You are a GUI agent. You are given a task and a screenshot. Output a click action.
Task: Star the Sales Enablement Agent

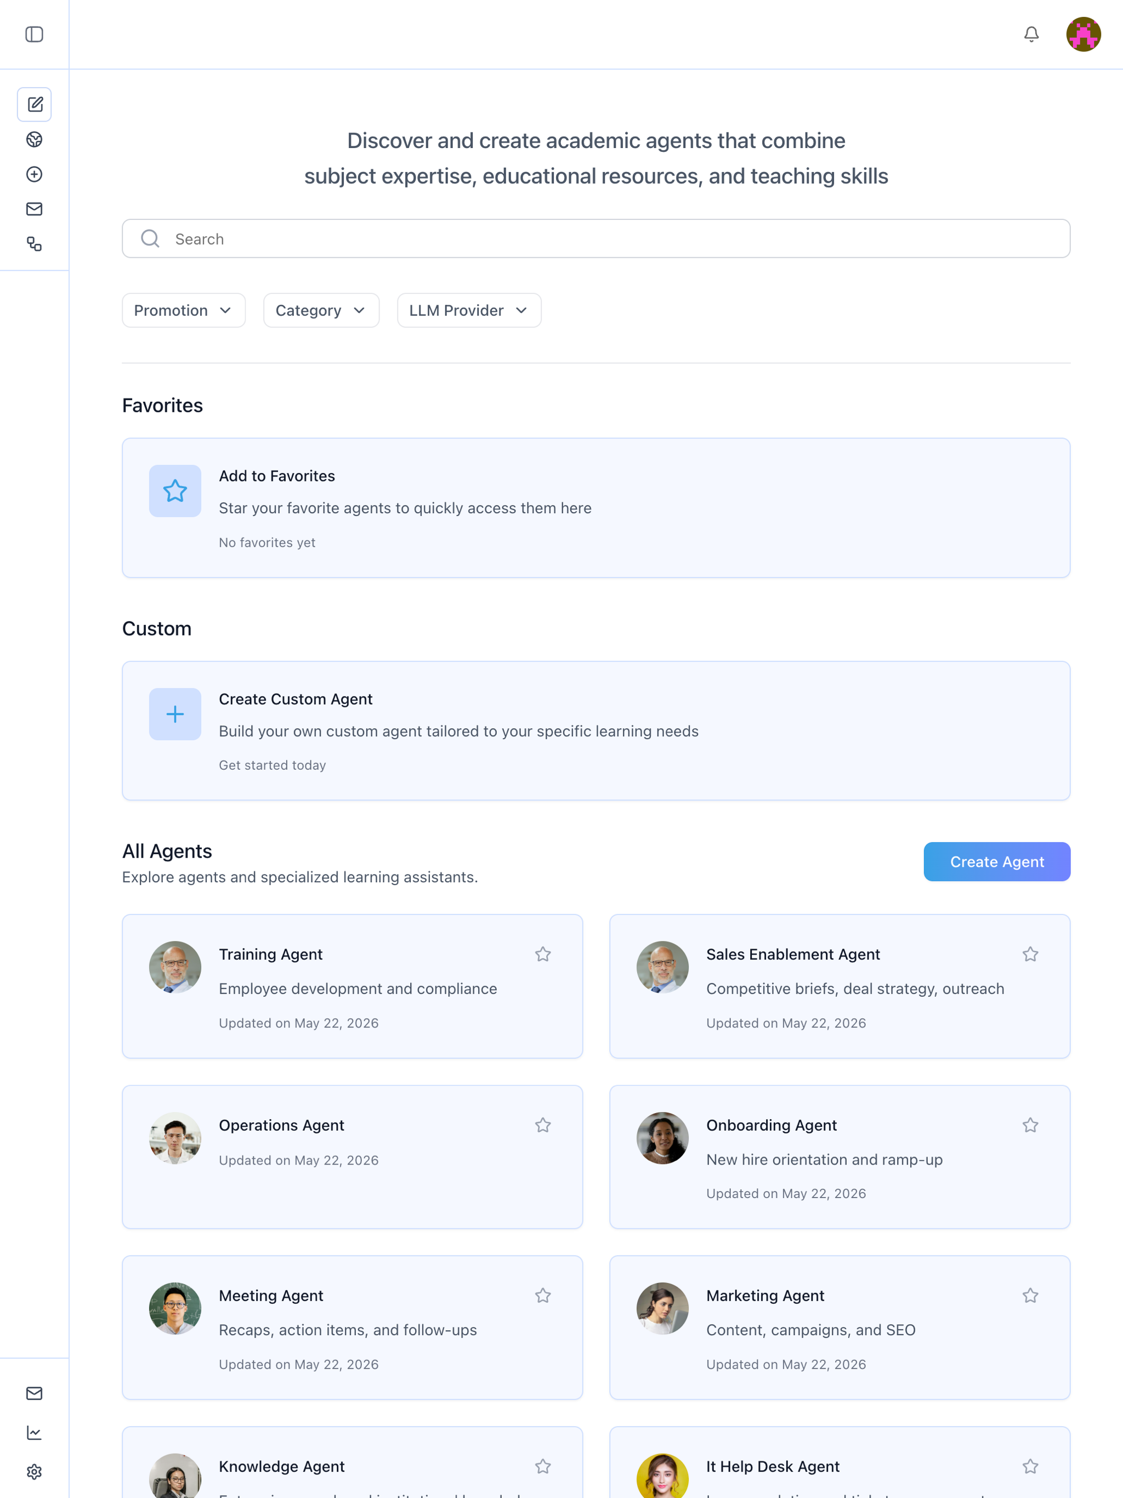[x=1030, y=954]
